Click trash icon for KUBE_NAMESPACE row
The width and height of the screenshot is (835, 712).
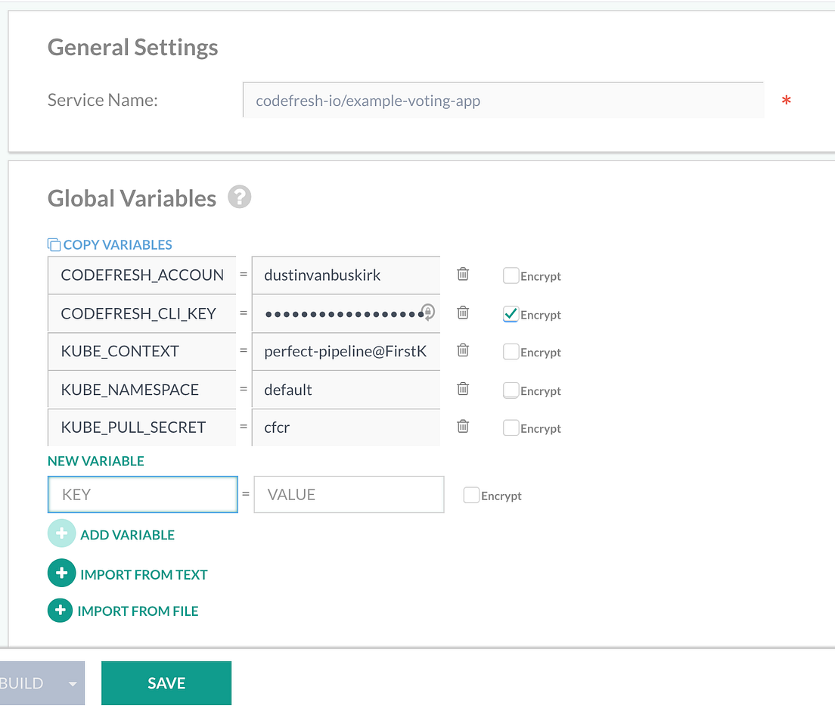click(x=463, y=388)
